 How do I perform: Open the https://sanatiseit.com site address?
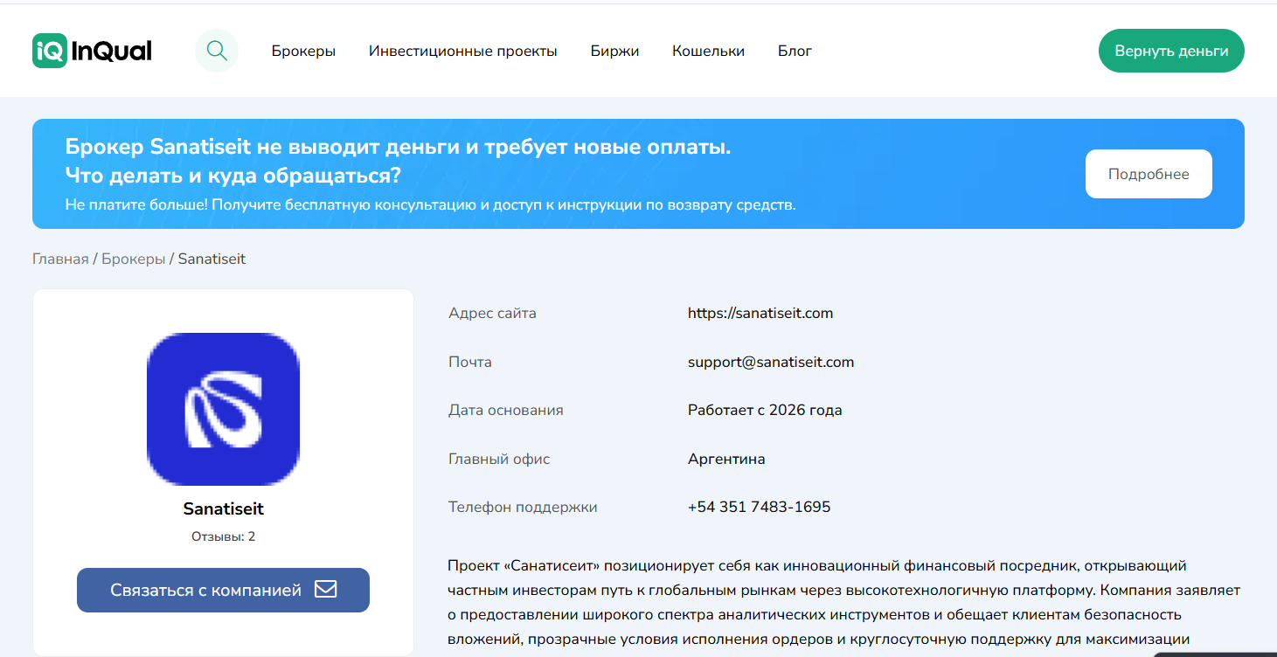760,313
